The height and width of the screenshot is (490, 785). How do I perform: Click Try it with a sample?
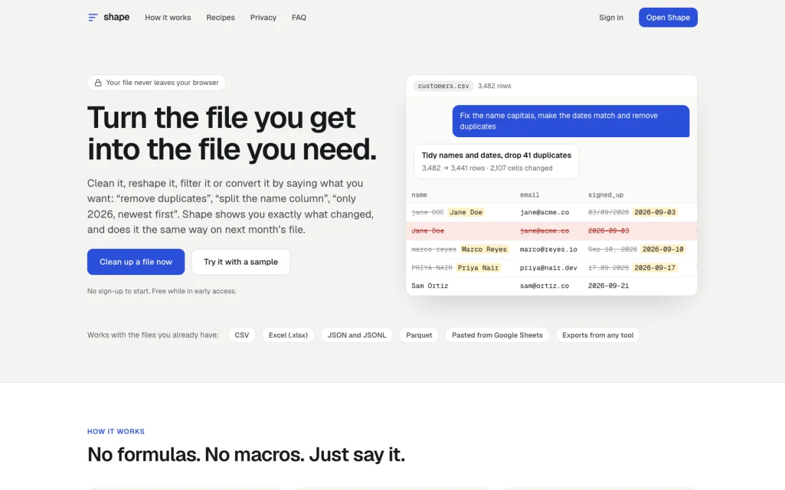tap(241, 262)
